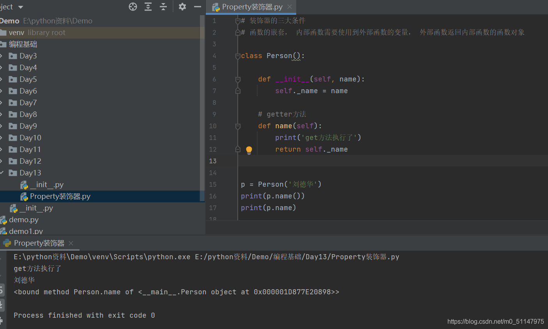Select the Demo project root row

click(100, 21)
